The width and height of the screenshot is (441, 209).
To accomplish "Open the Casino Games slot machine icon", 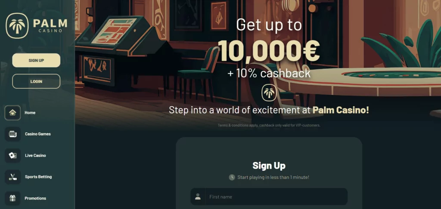I will 12,134.
